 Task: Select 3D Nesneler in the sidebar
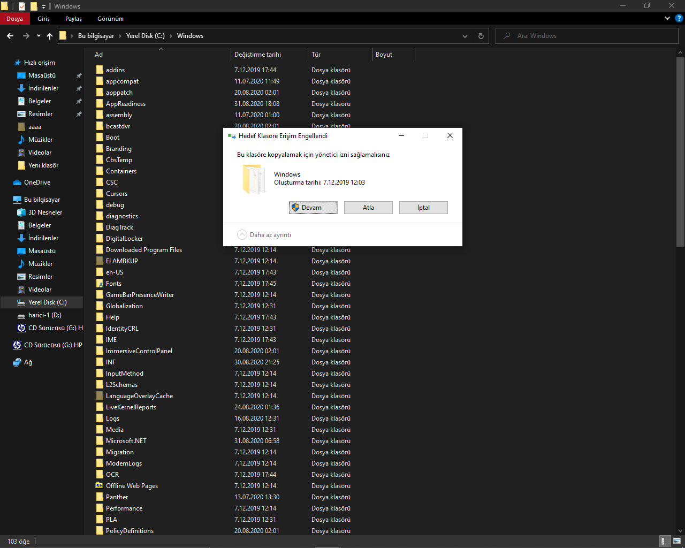coord(45,212)
